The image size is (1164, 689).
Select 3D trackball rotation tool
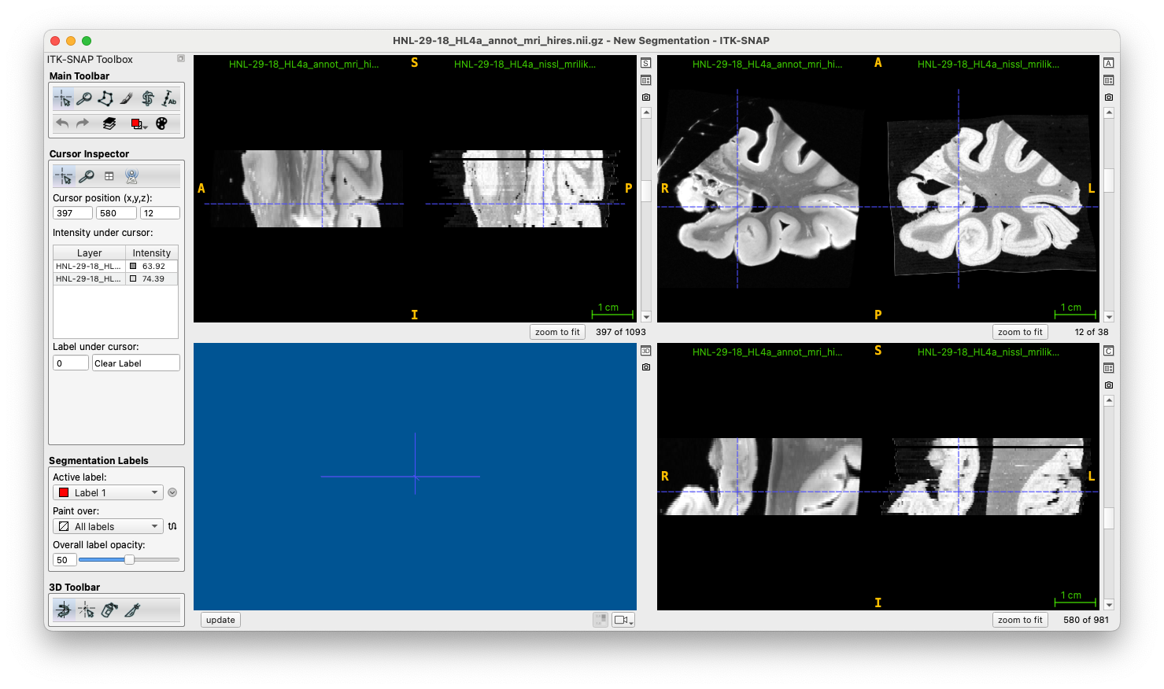[64, 610]
